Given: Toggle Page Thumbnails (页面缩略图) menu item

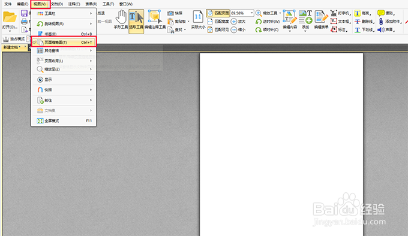Looking at the screenshot, I should [64, 42].
